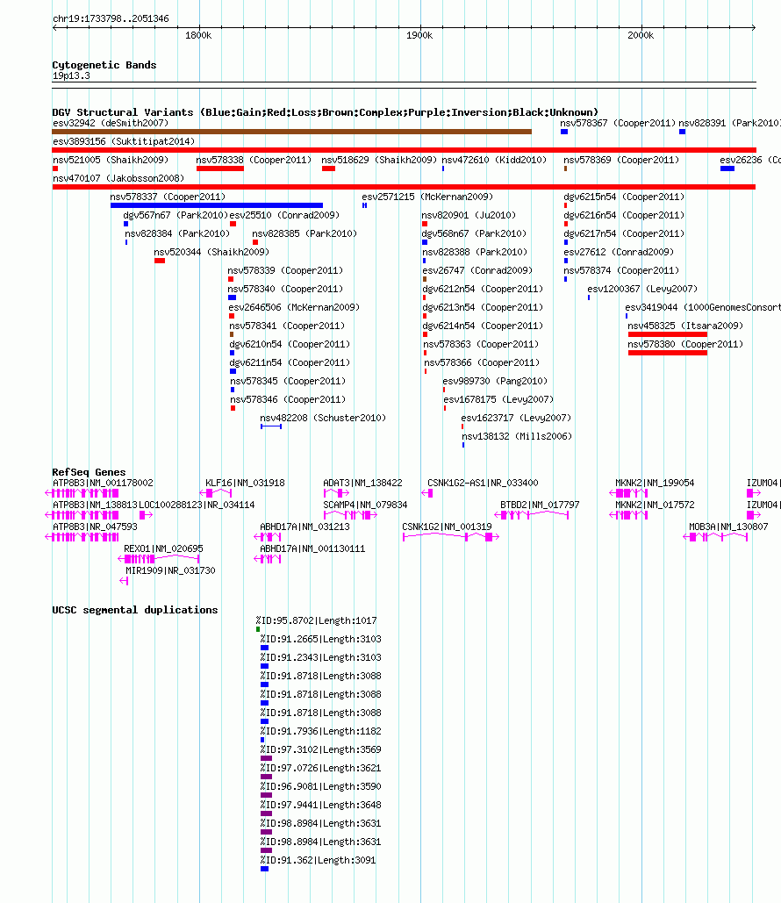Screen dimensions: 781x903
Task: Click the nsv820901 (Ju2010) label
Action: (x=469, y=215)
